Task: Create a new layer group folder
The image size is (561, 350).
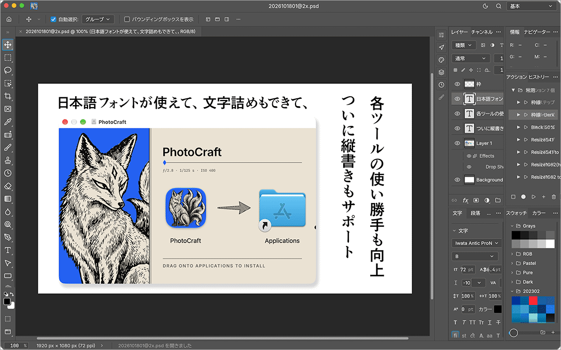Action: (498, 200)
